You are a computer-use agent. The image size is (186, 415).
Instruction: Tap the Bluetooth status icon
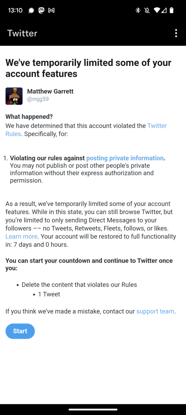pos(138,10)
